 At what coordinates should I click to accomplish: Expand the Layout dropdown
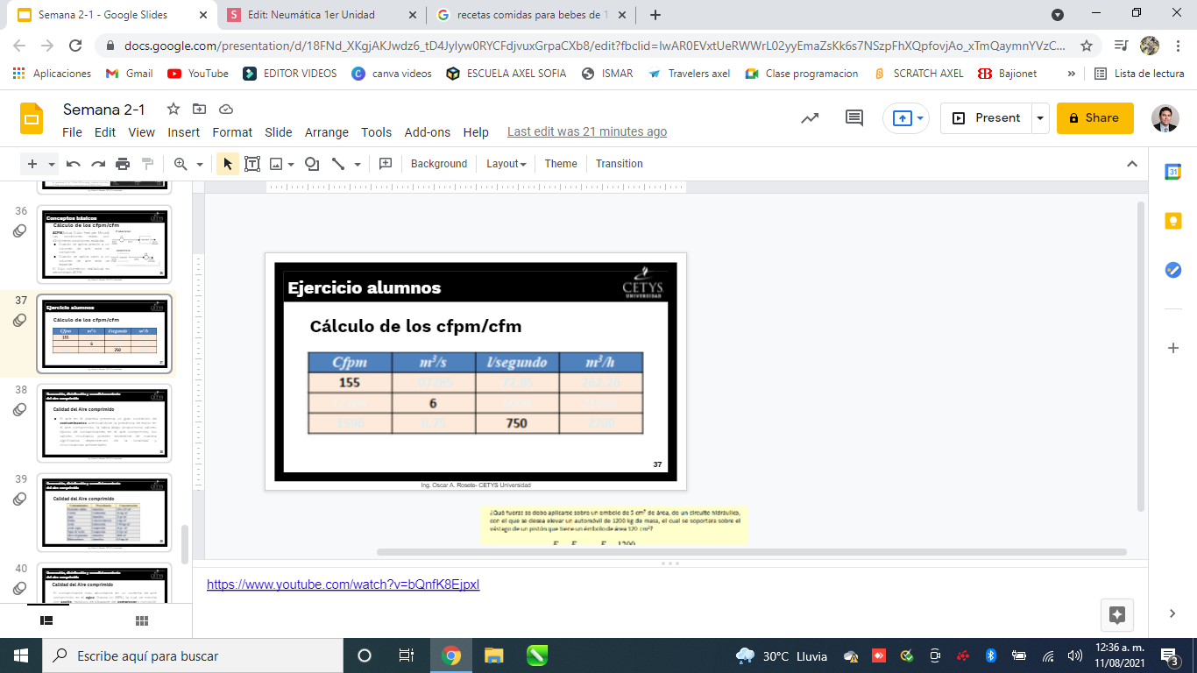click(x=506, y=164)
